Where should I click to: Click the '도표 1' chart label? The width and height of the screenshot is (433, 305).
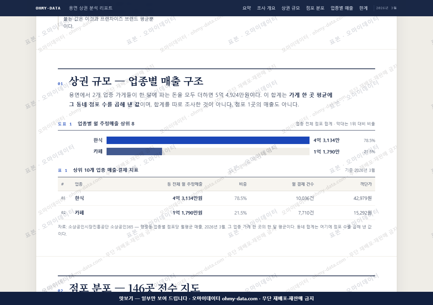tap(65, 124)
